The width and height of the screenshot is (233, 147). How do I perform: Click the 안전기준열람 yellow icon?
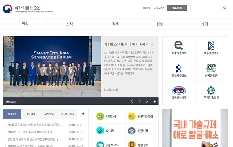pos(132,117)
